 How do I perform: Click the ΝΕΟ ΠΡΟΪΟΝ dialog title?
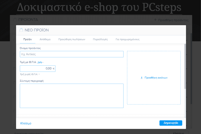point(37,30)
